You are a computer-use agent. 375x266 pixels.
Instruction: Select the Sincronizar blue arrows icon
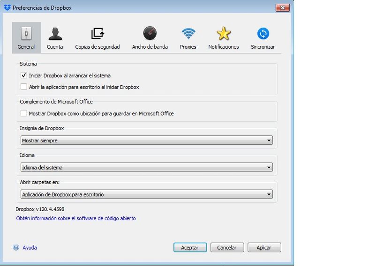[x=263, y=34]
